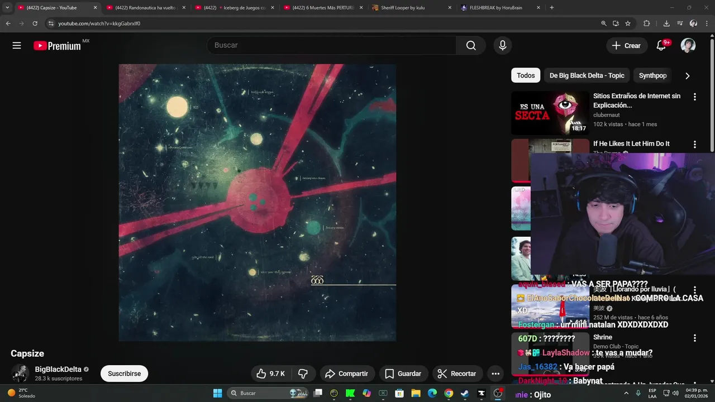Open the Copilot icon on taskbar
Screen dimensions: 715x402
[x=366, y=393]
